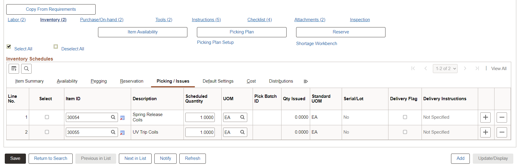
Task: Delete line 1 with minus icon
Action: tap(502, 117)
